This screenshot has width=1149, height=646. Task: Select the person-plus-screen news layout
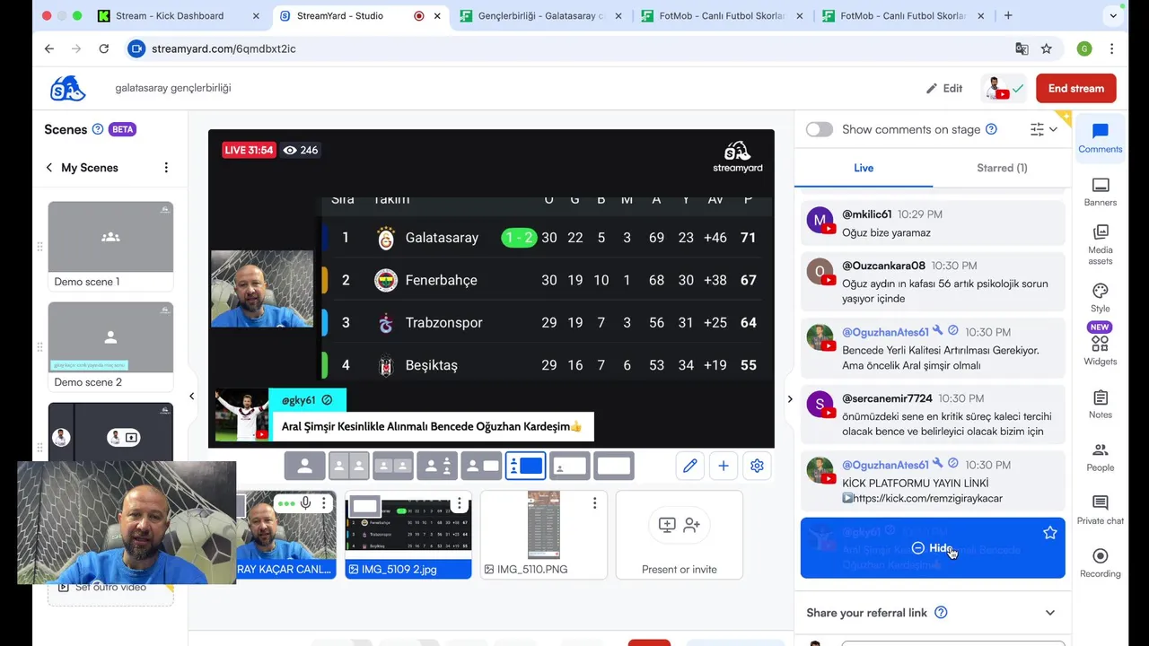click(481, 466)
